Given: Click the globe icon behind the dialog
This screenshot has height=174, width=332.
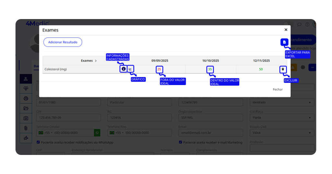Looking at the screenshot, I should click(x=303, y=67).
